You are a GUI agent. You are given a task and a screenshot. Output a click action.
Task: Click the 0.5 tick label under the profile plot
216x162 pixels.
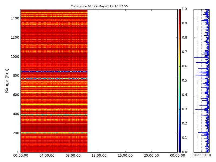201,155
